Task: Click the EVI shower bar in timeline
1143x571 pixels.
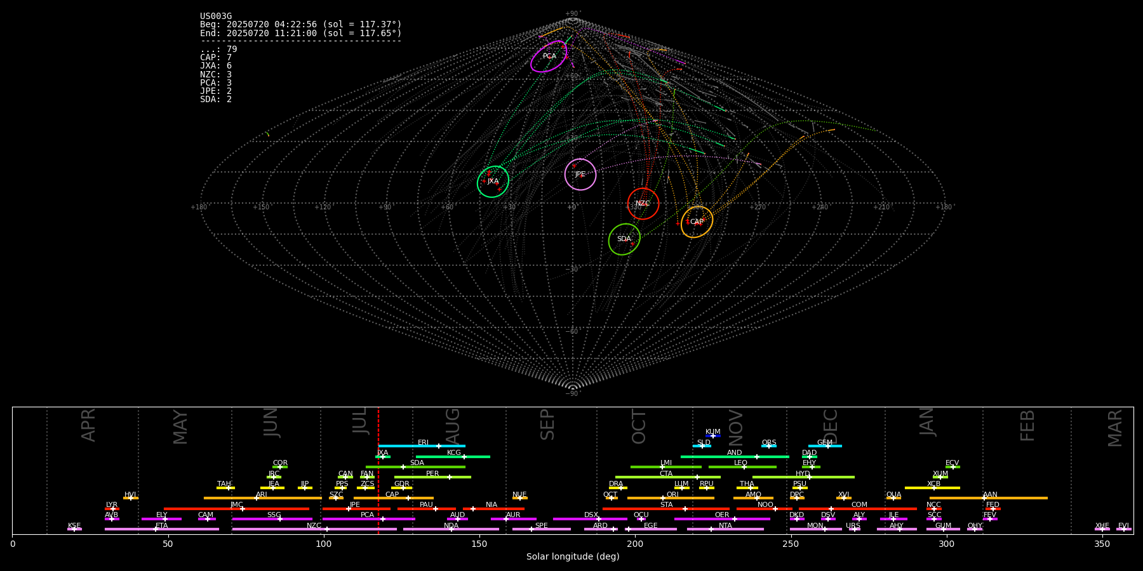Action: coord(1124,529)
